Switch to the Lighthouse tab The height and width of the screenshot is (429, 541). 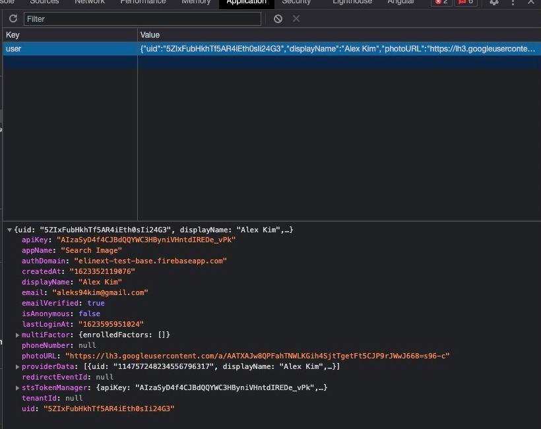pos(352,3)
